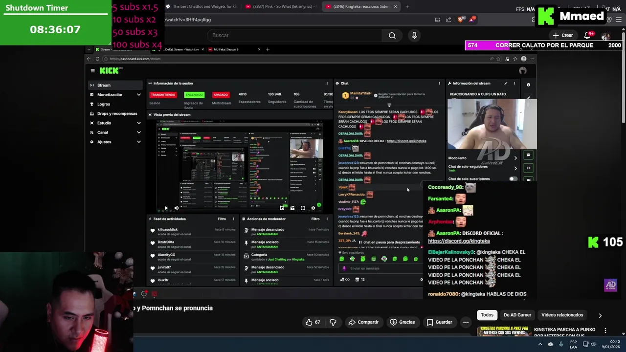
Task: Click the Guardar button
Action: pos(439,322)
